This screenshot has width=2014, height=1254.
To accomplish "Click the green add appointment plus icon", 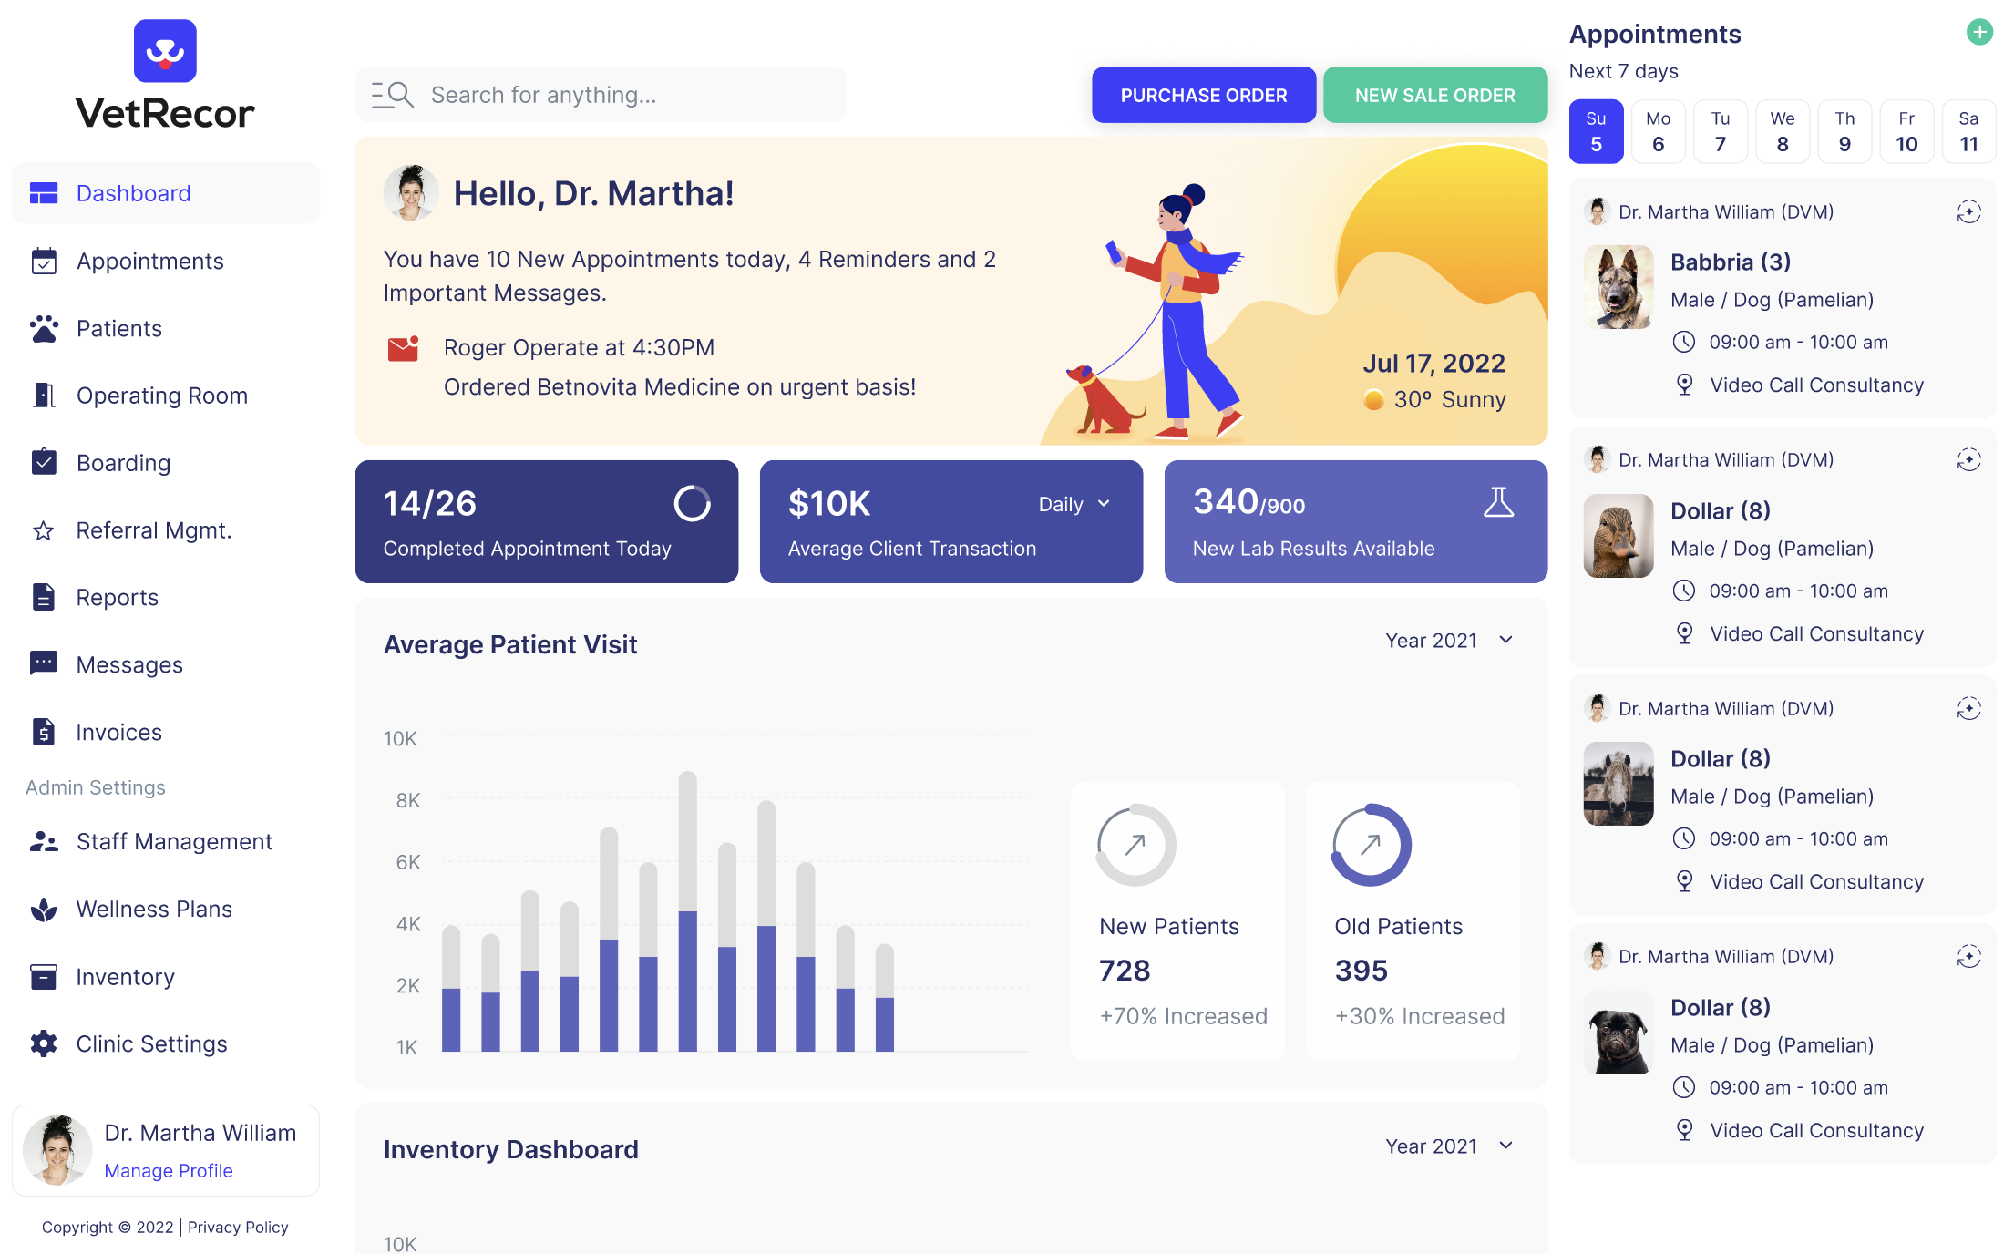I will tap(1978, 33).
